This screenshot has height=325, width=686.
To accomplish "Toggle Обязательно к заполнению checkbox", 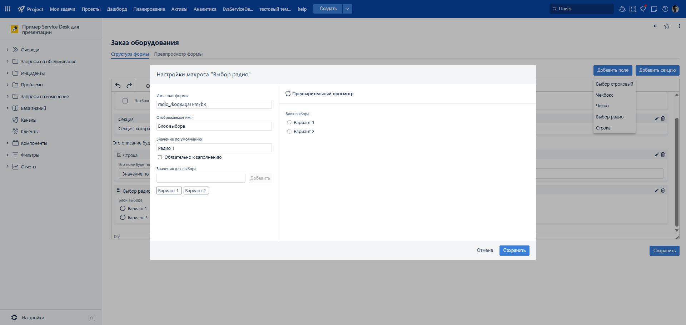I will click(x=160, y=157).
